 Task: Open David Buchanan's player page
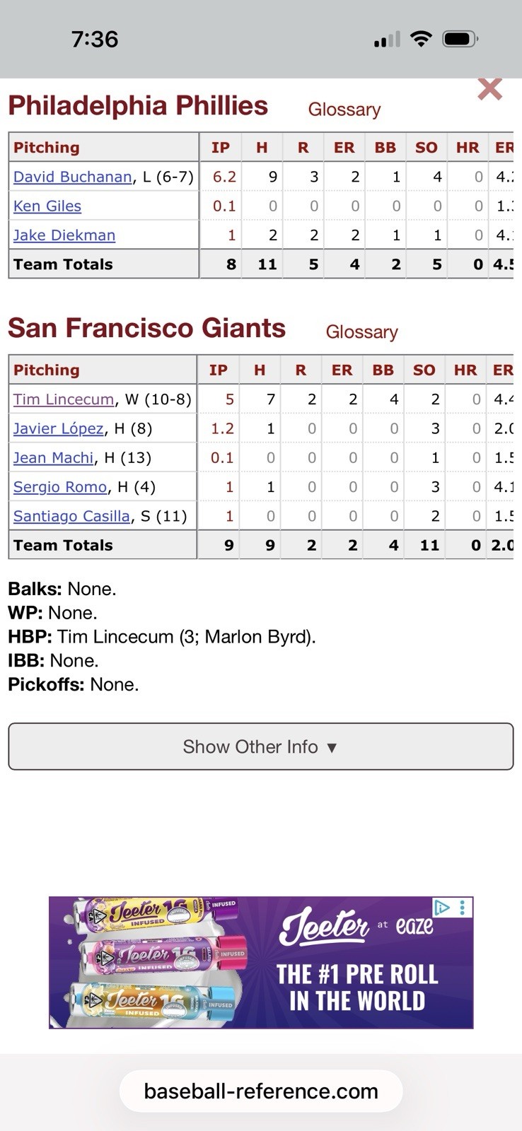point(72,177)
